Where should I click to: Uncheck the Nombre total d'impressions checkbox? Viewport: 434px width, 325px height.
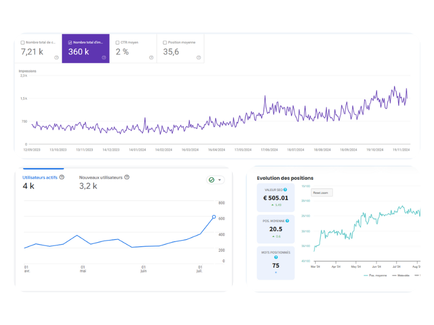pos(70,42)
